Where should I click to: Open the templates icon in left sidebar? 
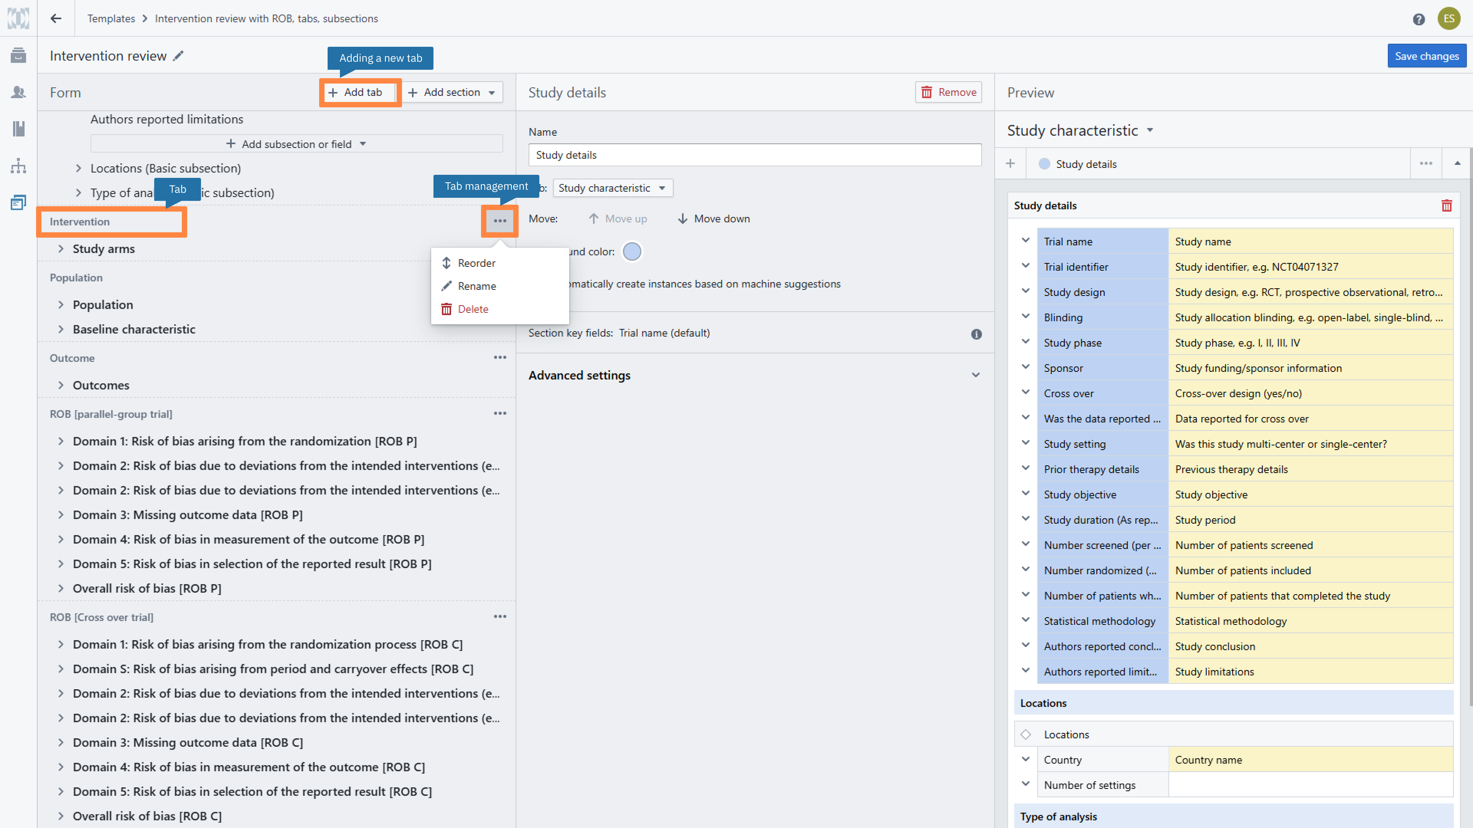coord(18,202)
